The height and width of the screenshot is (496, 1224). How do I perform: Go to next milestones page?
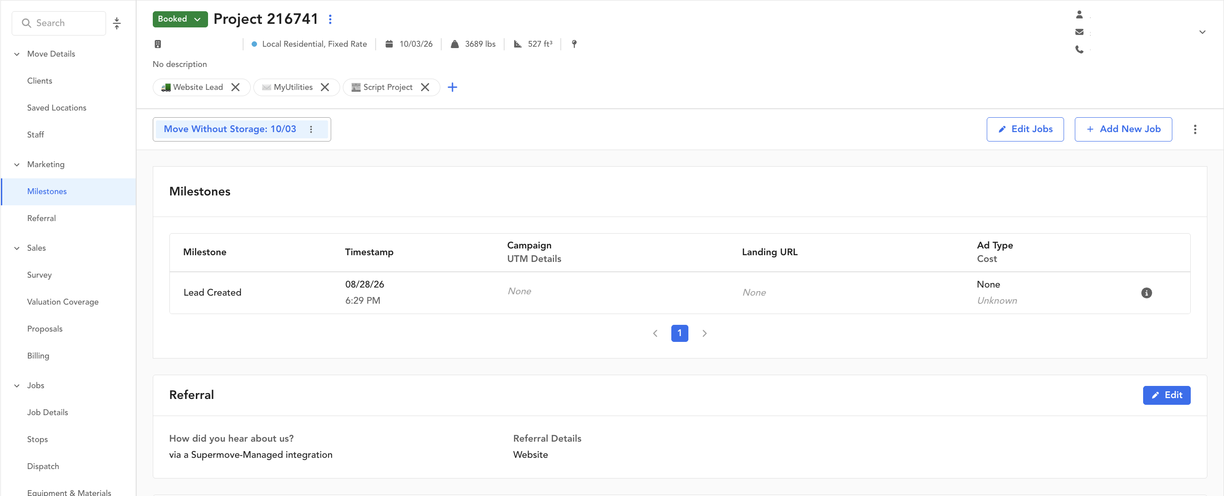point(704,333)
